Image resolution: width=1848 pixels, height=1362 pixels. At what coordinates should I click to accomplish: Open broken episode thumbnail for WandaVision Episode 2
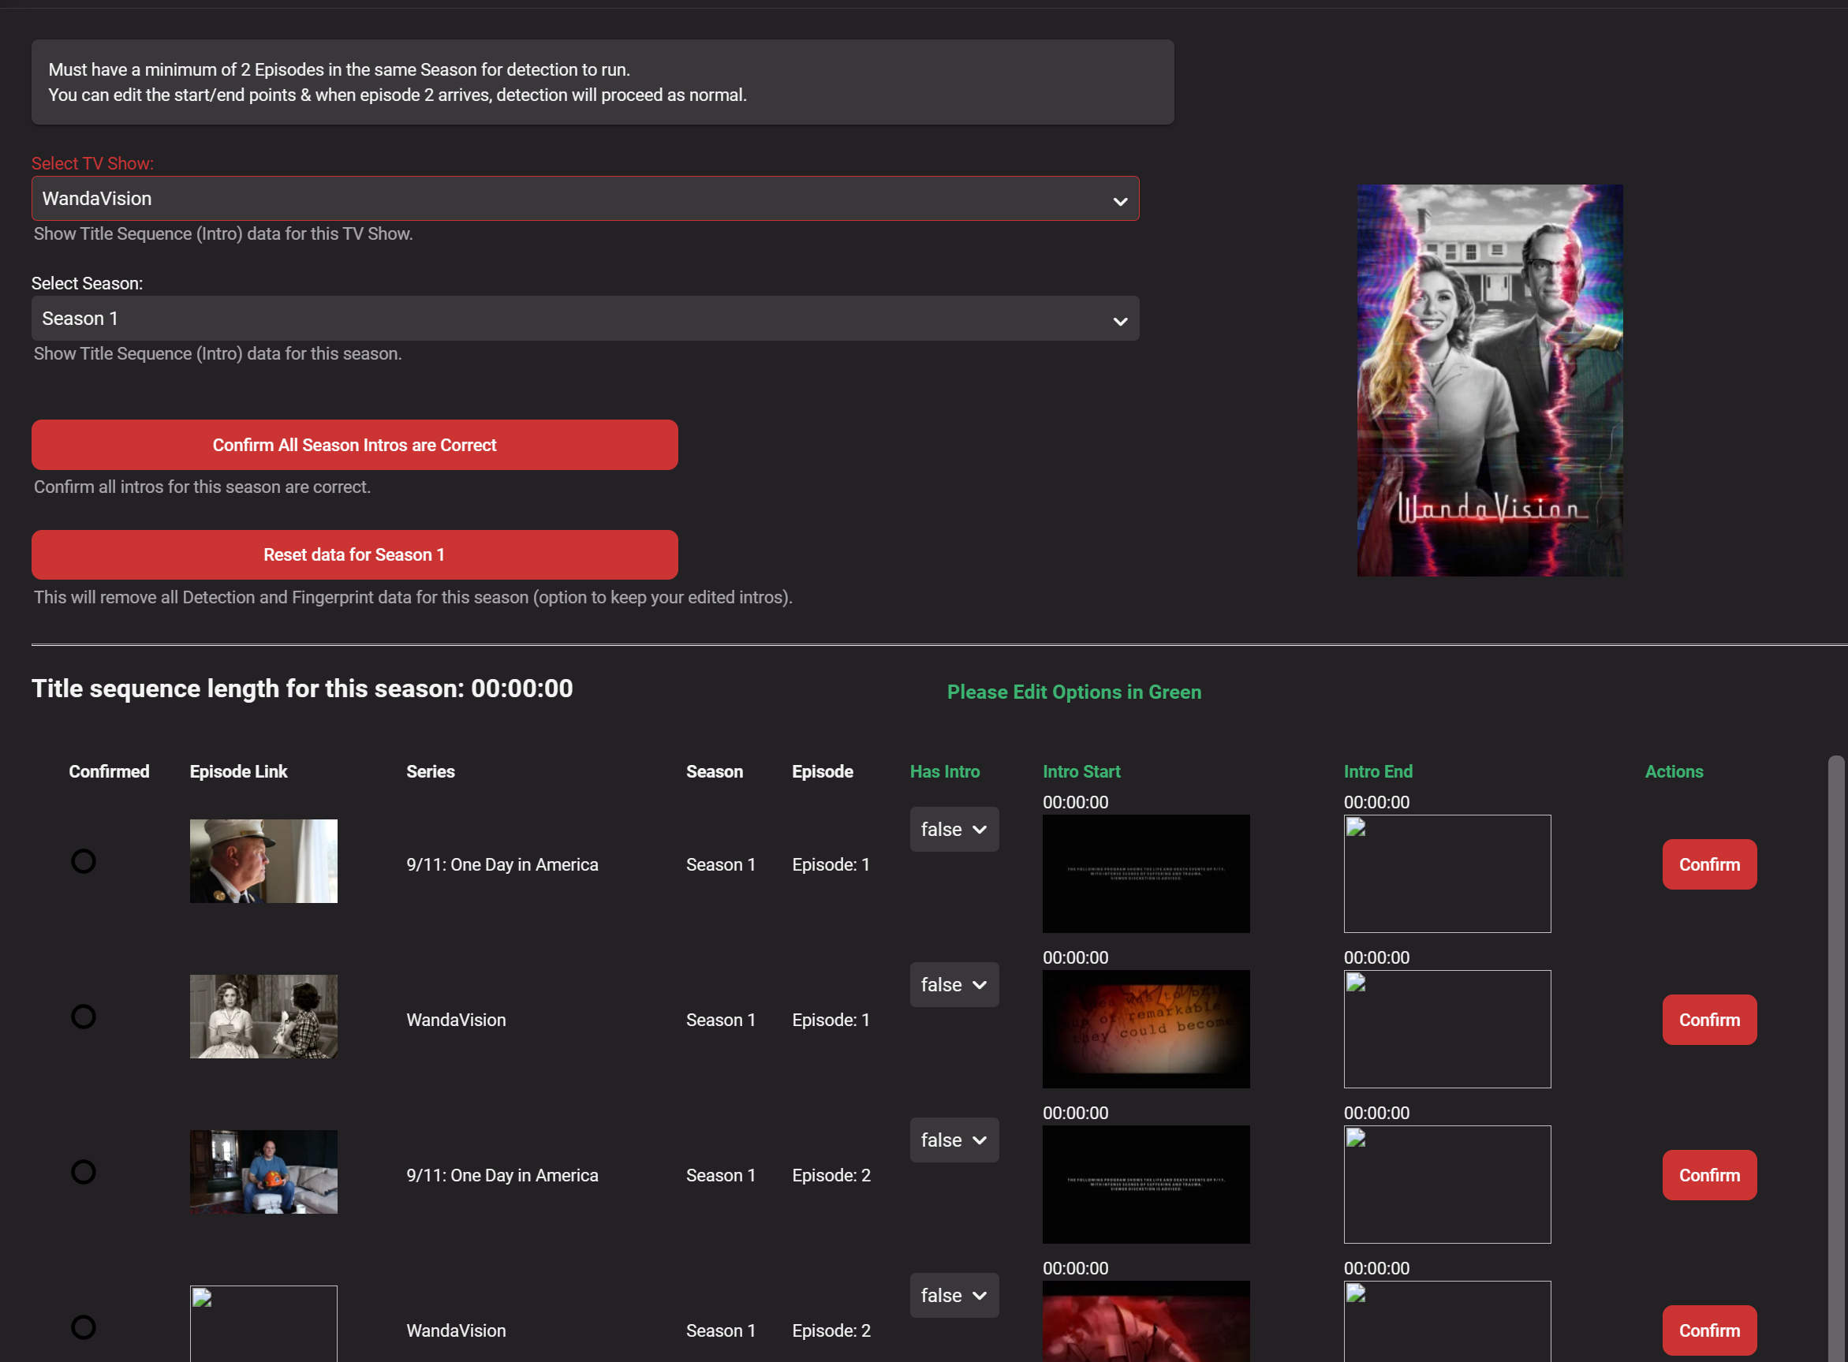pyautogui.click(x=264, y=1324)
